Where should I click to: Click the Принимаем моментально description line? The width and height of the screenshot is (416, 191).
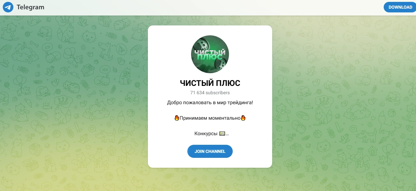pos(210,118)
